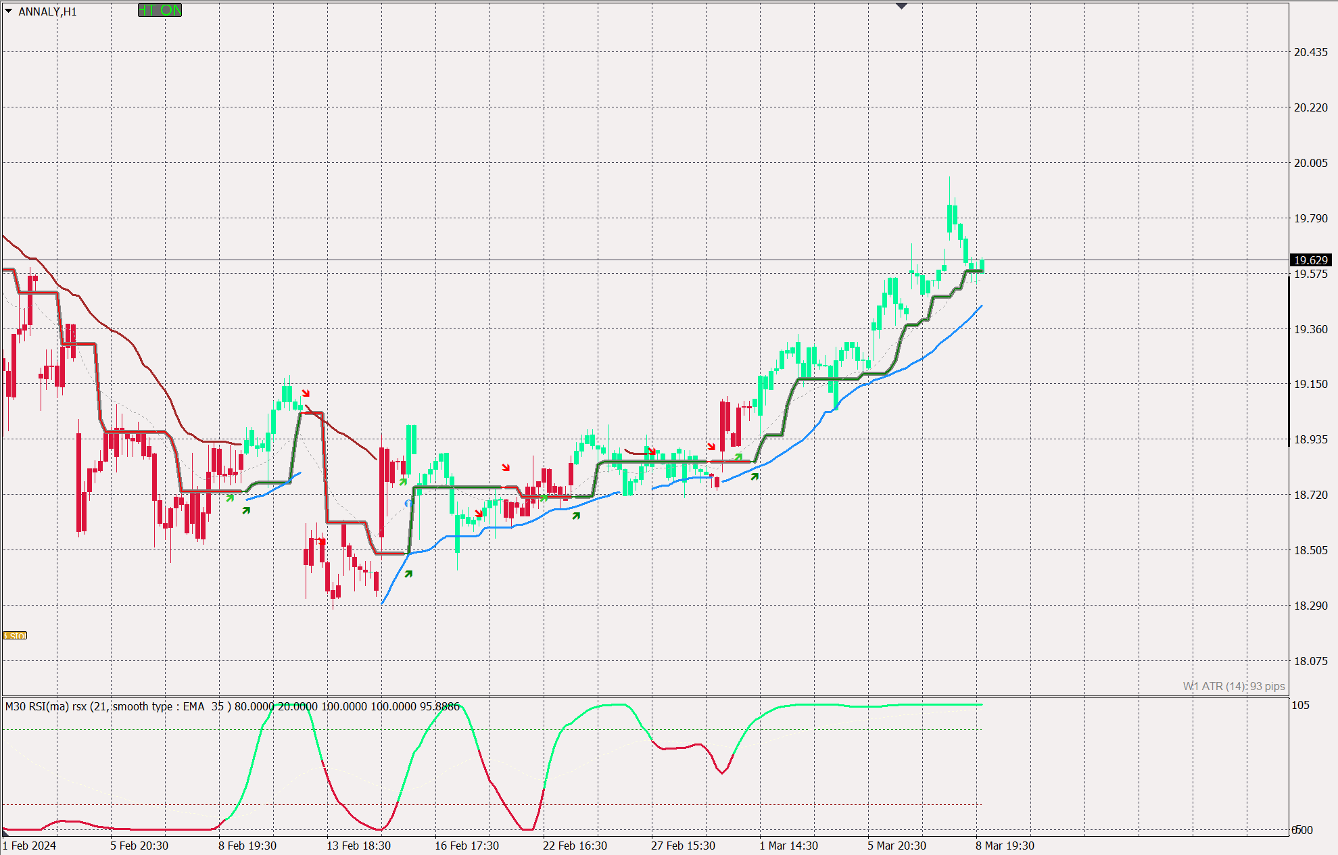The height and width of the screenshot is (855, 1338).
Task: Click the 8 Mar 19:30 time axis label
Action: pos(1005,846)
